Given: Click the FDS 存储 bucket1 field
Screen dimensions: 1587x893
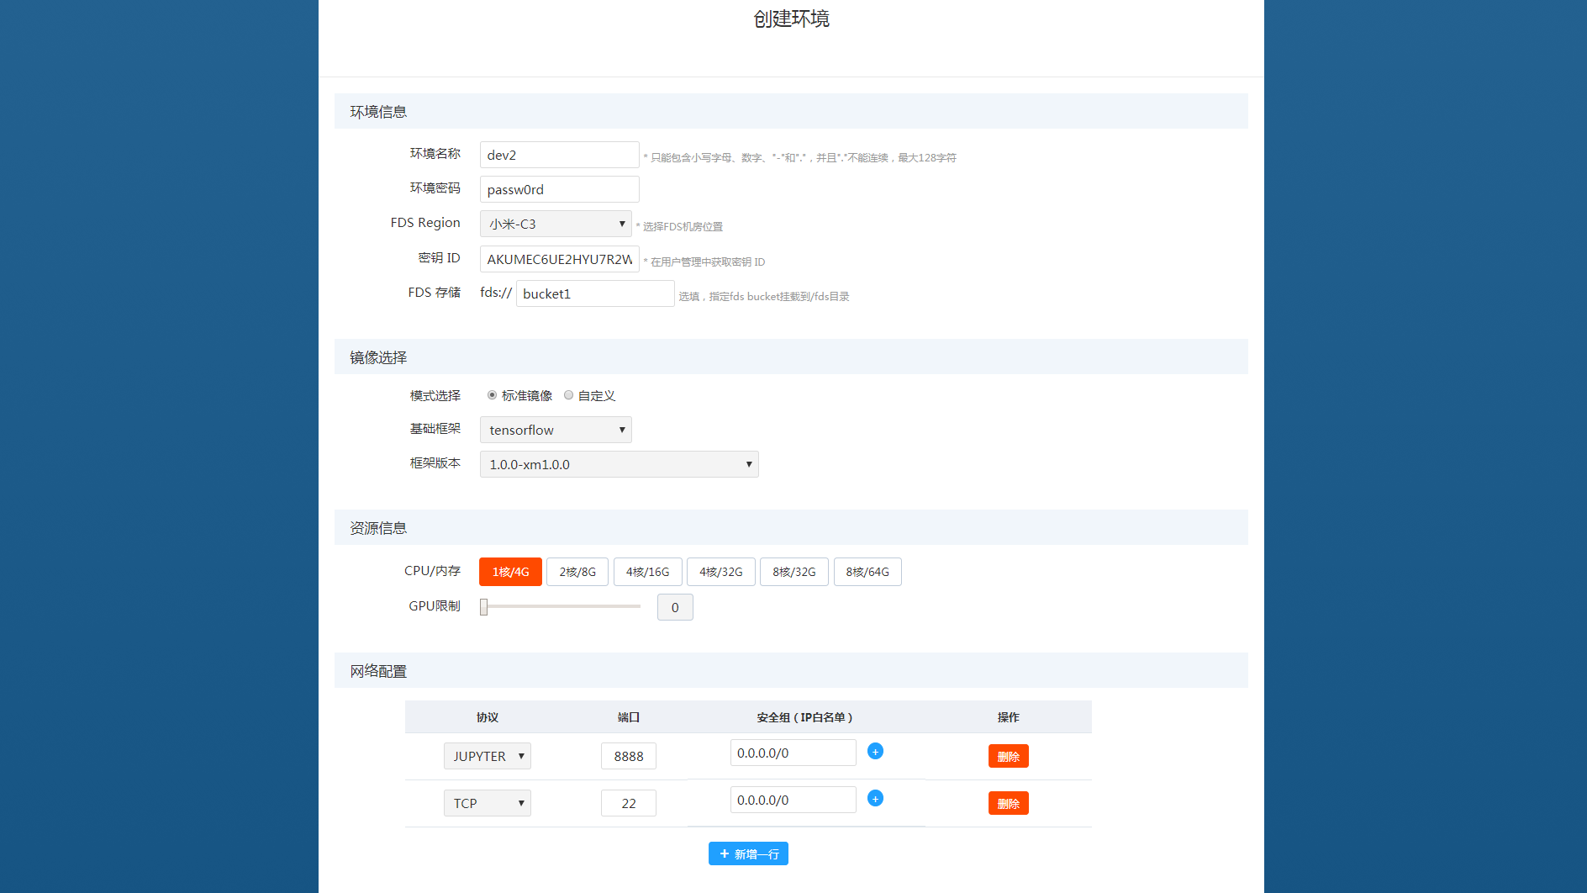Looking at the screenshot, I should coord(595,293).
